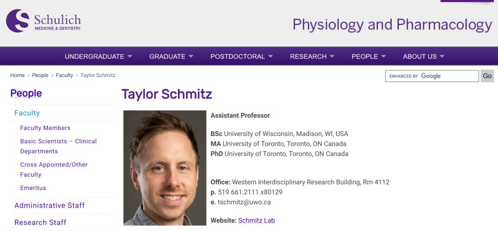The height and width of the screenshot is (231, 498).
Task: Select Faculty in the sidebar
Action: click(x=27, y=113)
